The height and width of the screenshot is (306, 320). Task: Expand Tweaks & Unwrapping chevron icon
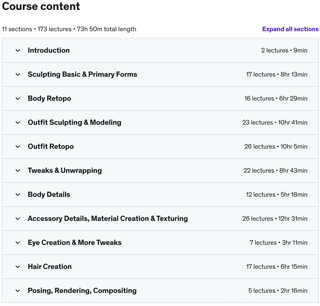18,170
